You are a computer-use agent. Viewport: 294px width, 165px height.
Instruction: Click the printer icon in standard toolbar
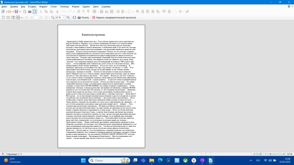coord(30,12)
